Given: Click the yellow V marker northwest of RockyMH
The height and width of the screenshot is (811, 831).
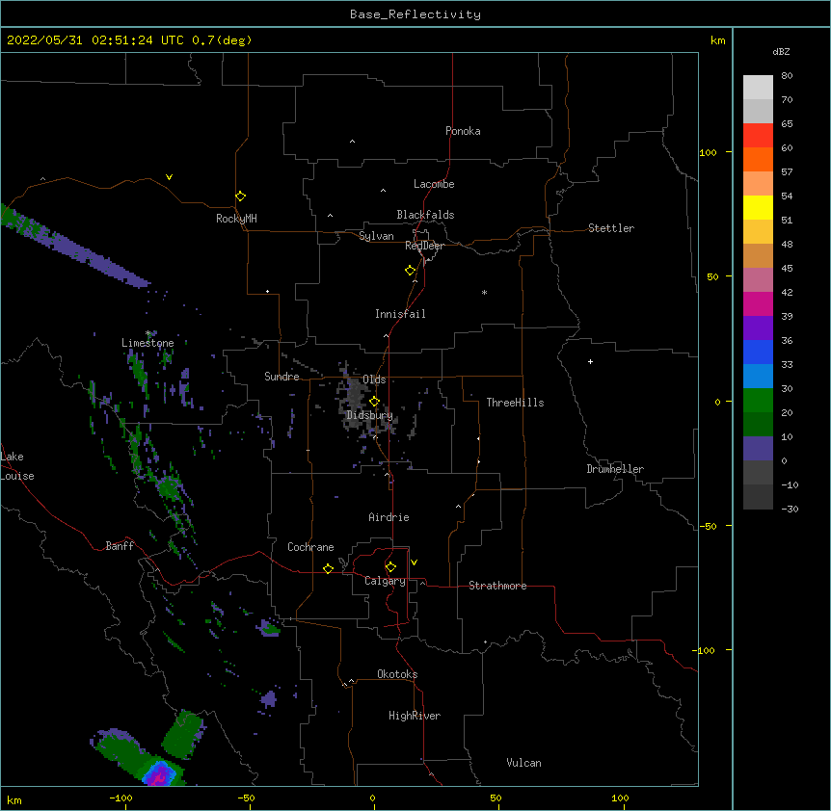Looking at the screenshot, I should point(169,177).
